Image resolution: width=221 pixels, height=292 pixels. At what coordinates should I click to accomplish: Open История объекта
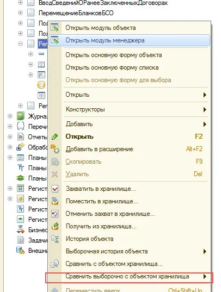tap(129, 239)
